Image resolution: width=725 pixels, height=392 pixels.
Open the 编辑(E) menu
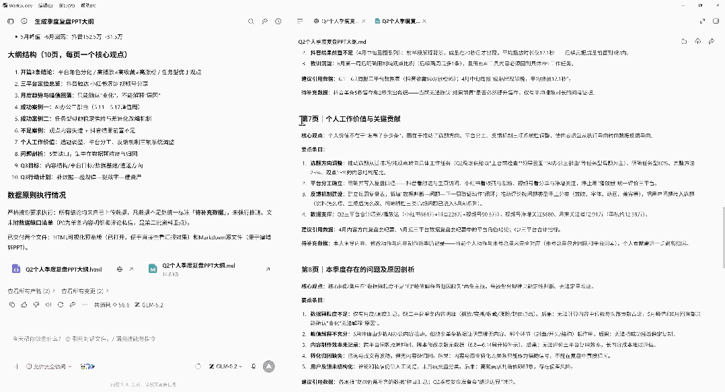click(45, 5)
